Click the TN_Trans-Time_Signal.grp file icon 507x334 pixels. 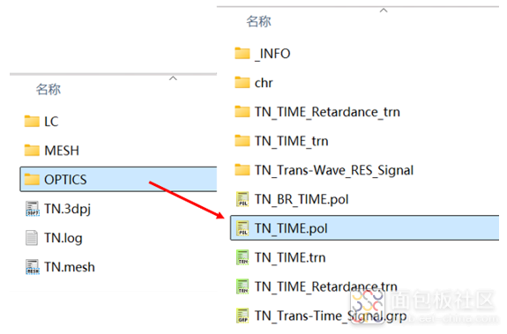pos(242,315)
